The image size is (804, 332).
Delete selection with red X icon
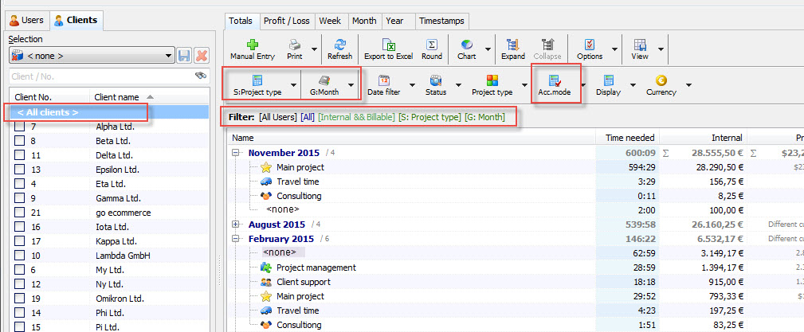[202, 56]
